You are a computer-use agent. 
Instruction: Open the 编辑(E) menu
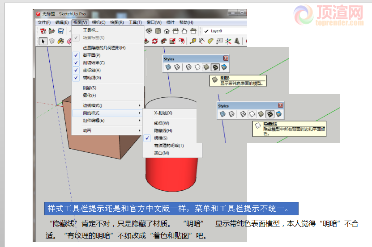tap(62, 22)
